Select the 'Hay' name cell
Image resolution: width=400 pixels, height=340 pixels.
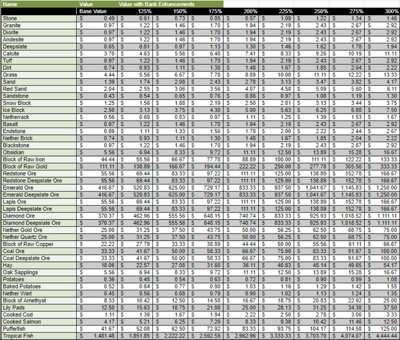[39, 265]
